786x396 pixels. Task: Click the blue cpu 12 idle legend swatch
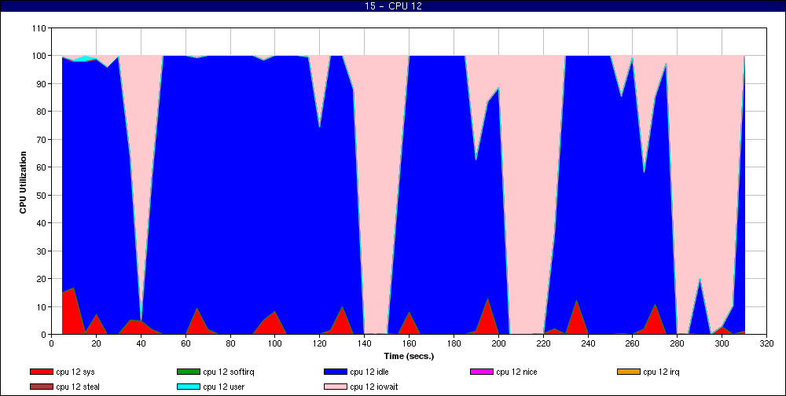coord(335,372)
